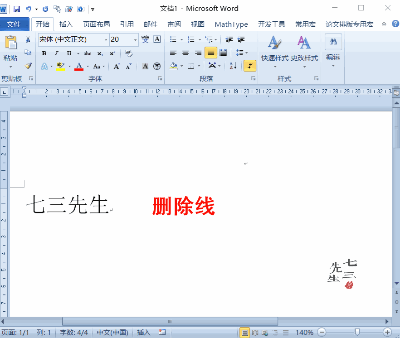400x338 pixels.
Task: Click the Character Shading icon
Action: (145, 66)
